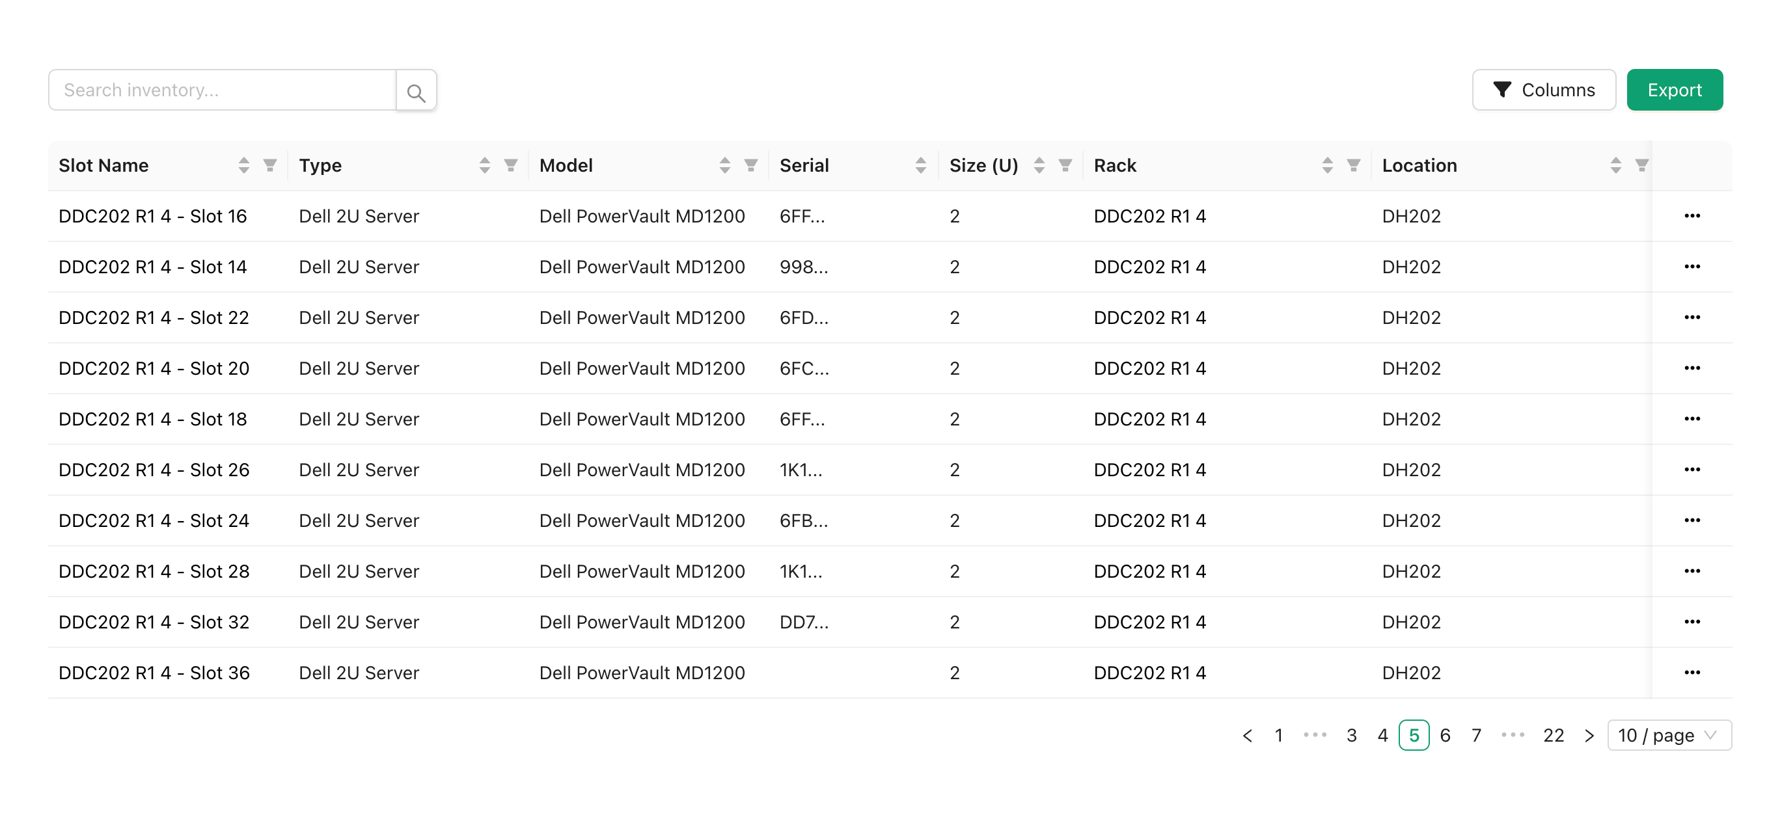Image resolution: width=1782 pixels, height=821 pixels.
Task: Open the Model column filter icon
Action: pos(750,165)
